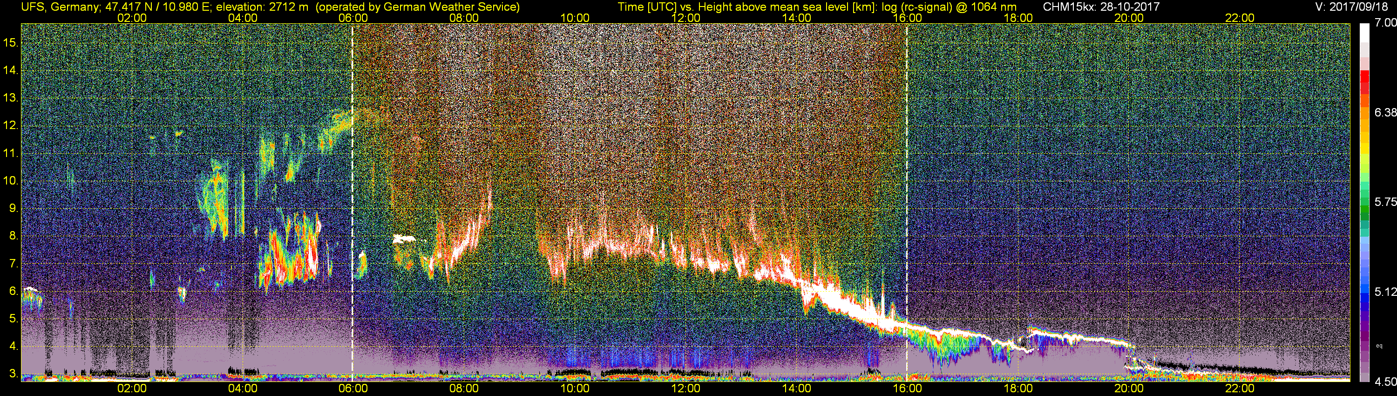Pick the "10:00" tick label on the bottom time axis
This screenshot has height=396, width=1397.
pyautogui.click(x=575, y=389)
